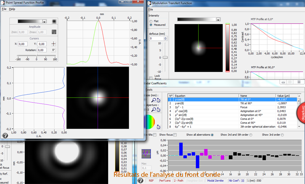Toggle the Show tilts checkbox
305x184 pixels.
click(x=155, y=135)
